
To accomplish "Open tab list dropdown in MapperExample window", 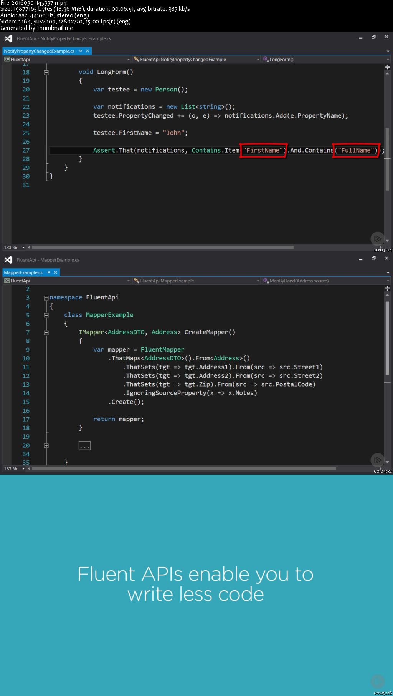I will click(x=388, y=272).
